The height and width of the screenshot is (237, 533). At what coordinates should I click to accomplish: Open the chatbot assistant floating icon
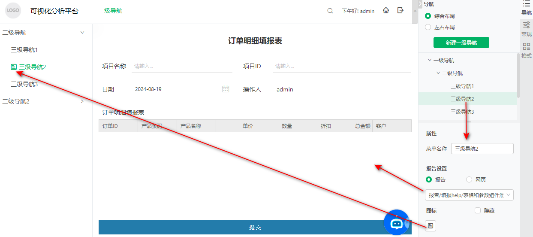[396, 222]
